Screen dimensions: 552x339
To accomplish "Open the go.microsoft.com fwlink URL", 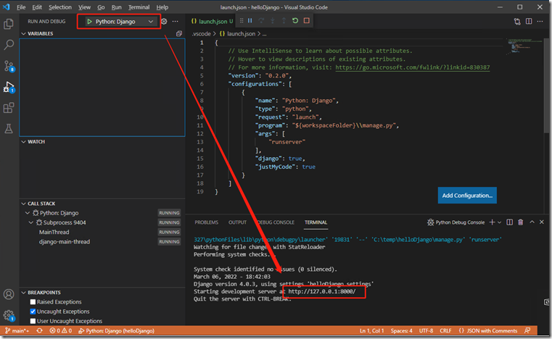I will point(412,67).
